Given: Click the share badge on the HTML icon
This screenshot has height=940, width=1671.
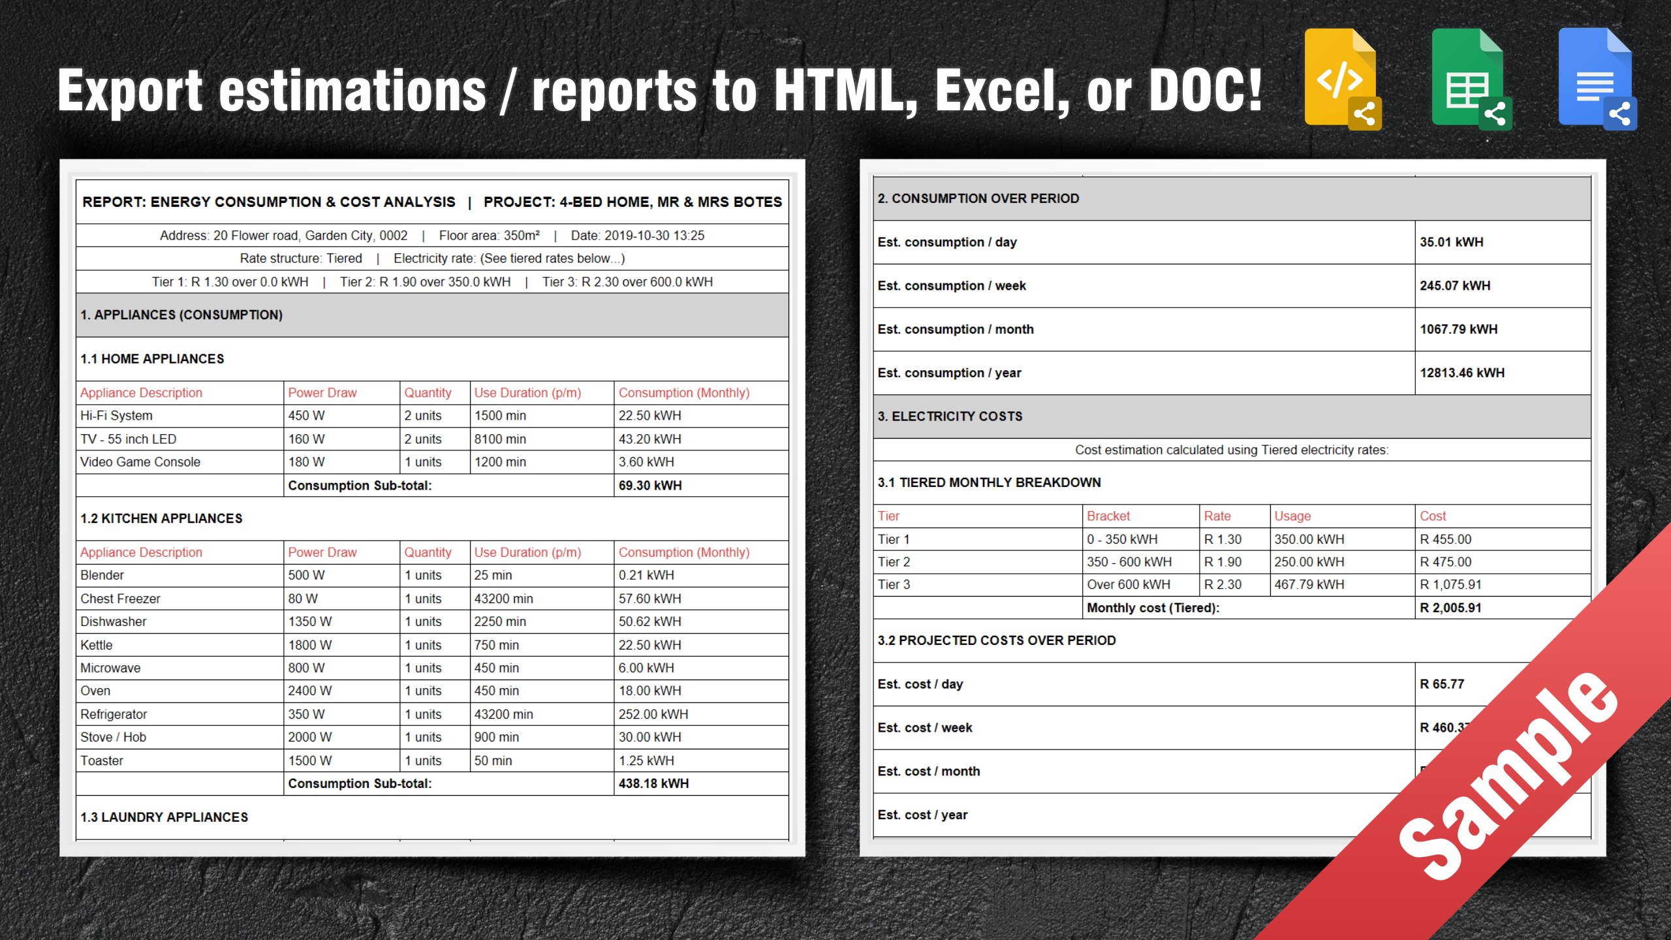Looking at the screenshot, I should click(1365, 114).
